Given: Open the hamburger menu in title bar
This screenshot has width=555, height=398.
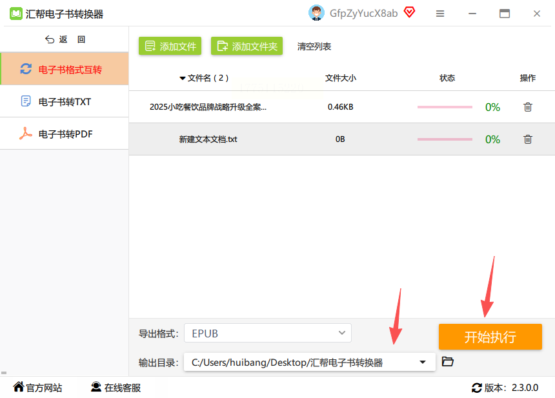Looking at the screenshot, I should pyautogui.click(x=440, y=14).
